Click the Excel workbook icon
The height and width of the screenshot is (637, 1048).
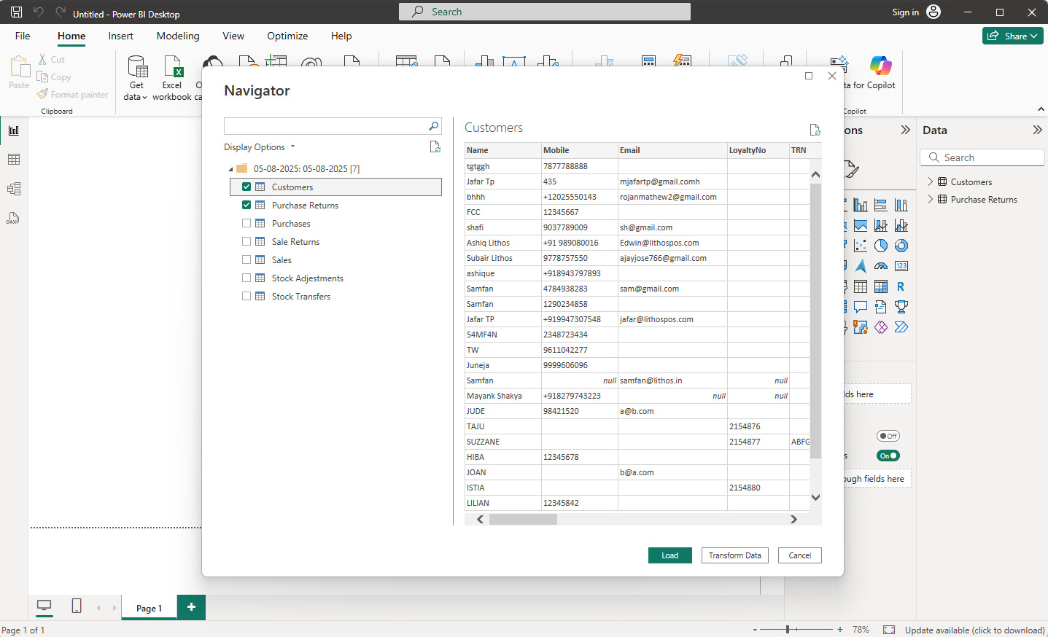click(x=173, y=67)
